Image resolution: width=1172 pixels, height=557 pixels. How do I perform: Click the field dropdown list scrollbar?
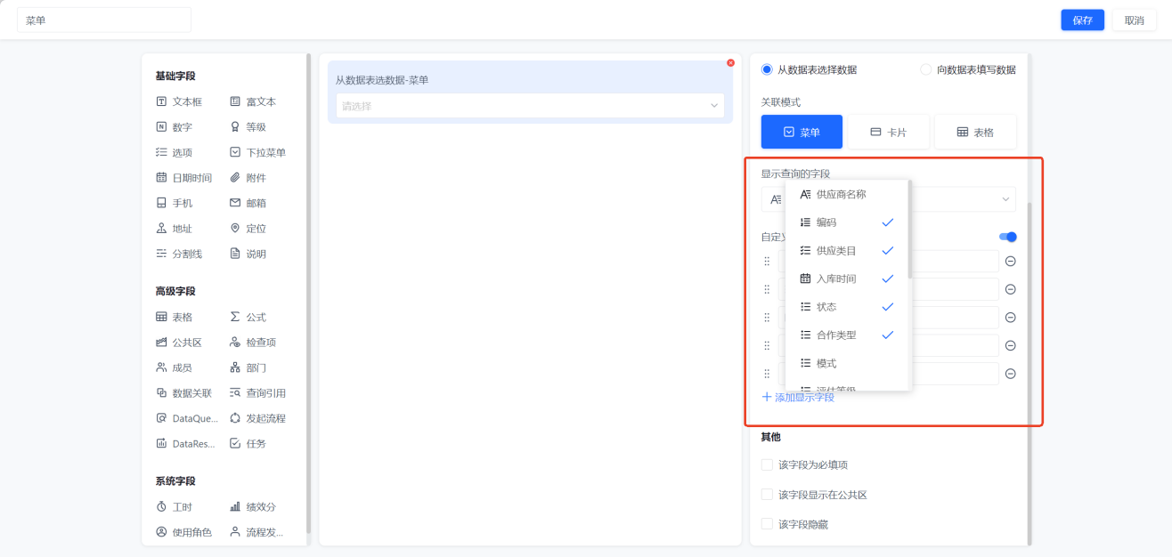[909, 230]
